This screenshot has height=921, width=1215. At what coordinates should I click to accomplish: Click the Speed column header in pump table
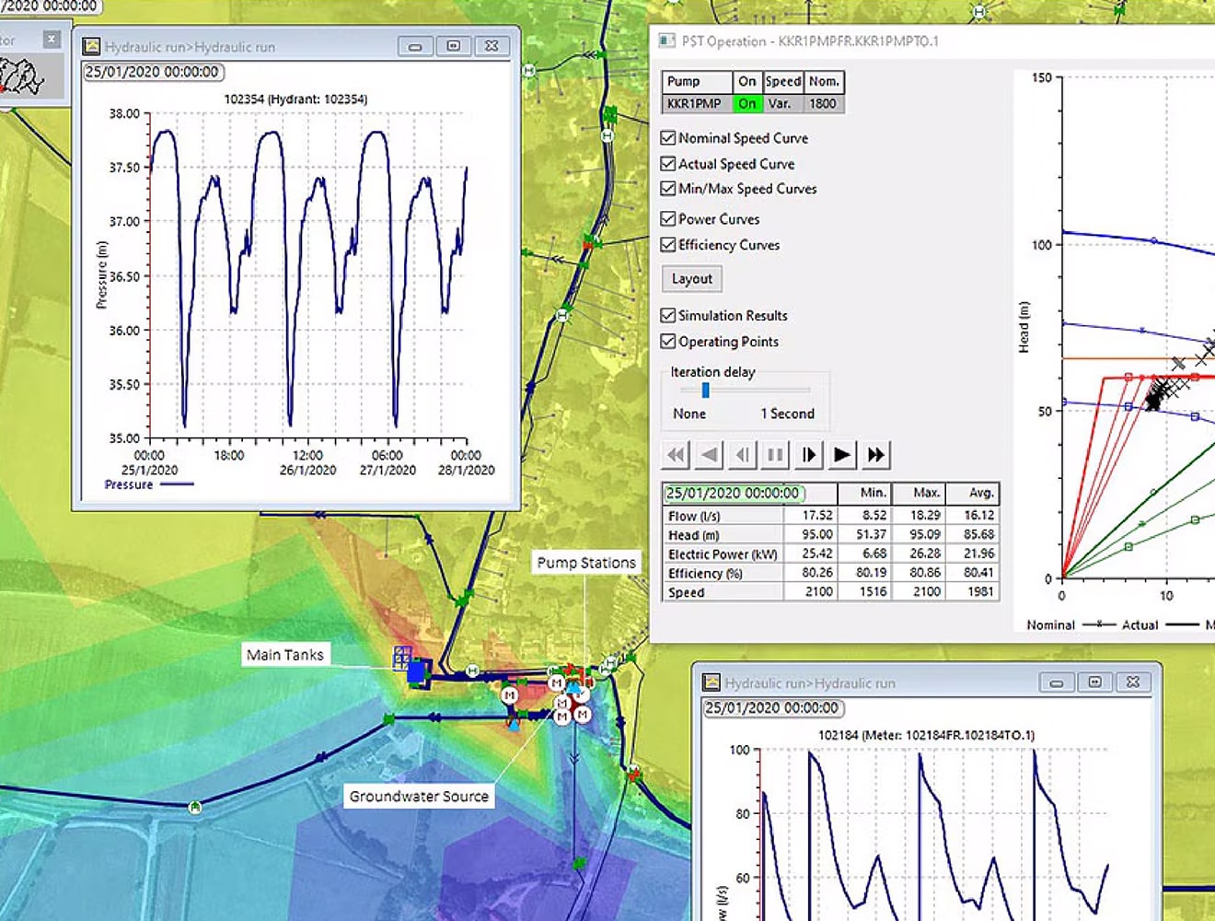tap(783, 81)
